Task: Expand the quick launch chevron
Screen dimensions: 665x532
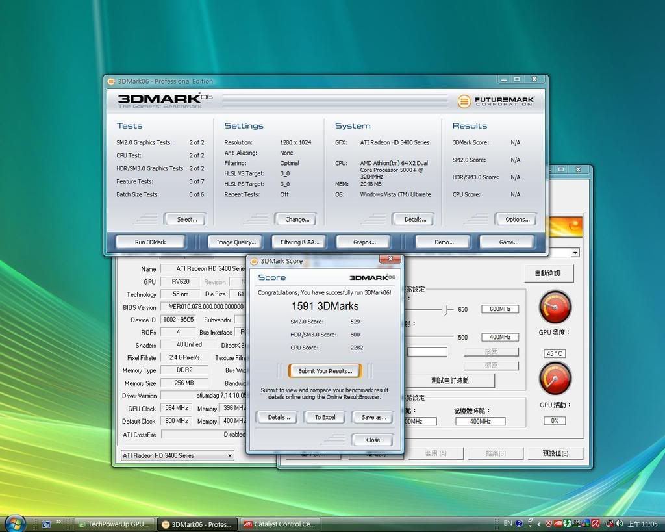Action: (x=58, y=522)
